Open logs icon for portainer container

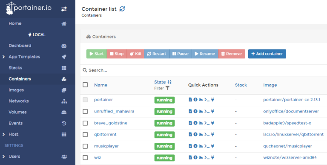click(x=190, y=100)
